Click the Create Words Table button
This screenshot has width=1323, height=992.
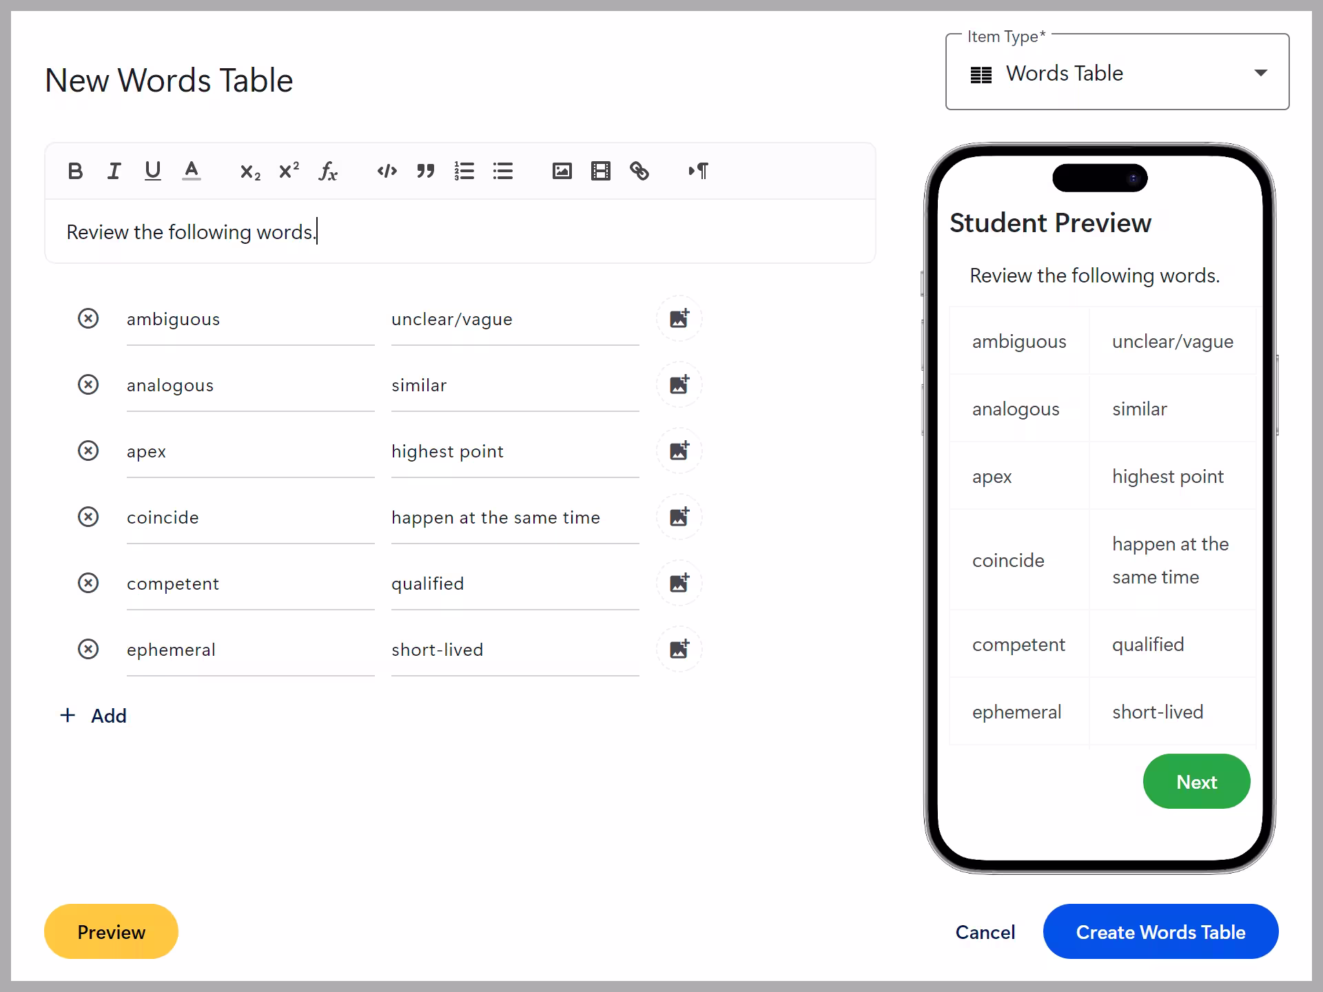tap(1160, 931)
